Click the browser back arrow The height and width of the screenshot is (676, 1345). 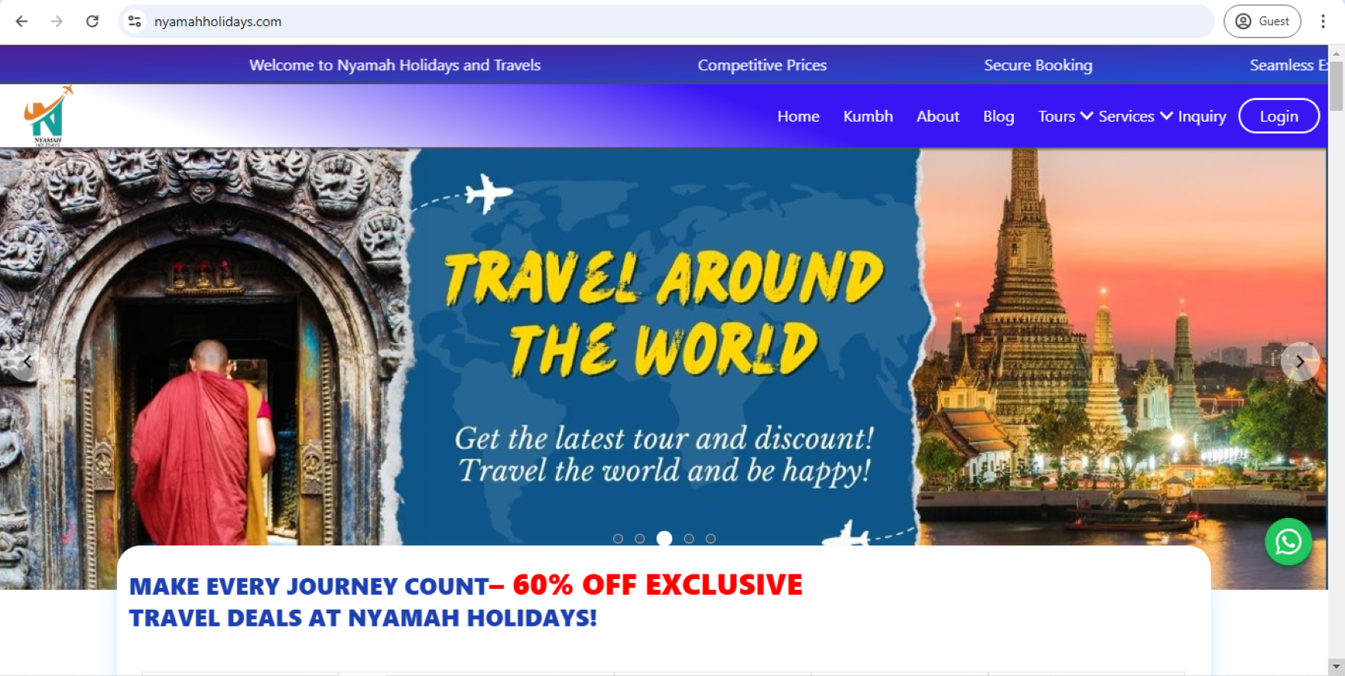(21, 21)
